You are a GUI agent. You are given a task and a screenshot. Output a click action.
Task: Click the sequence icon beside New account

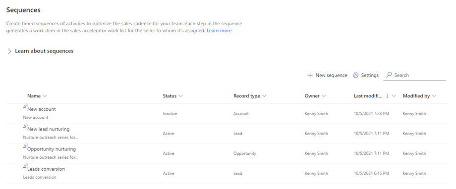coord(25,107)
